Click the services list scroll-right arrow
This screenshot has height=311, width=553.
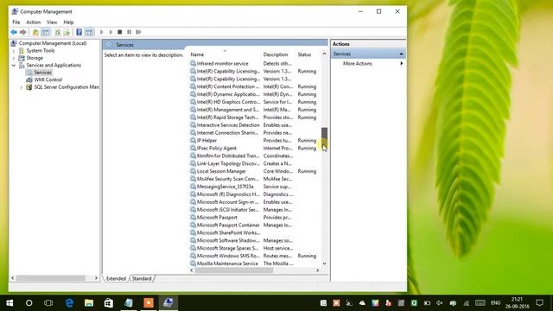tap(317, 270)
